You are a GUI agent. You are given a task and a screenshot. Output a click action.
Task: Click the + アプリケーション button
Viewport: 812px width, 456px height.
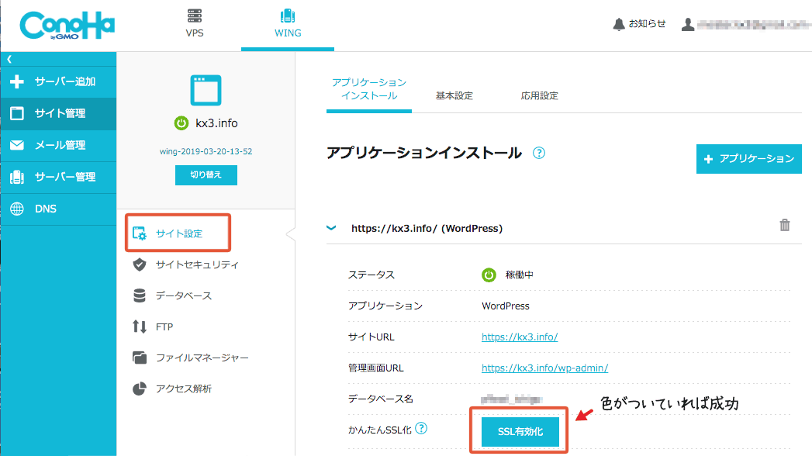pos(749,159)
